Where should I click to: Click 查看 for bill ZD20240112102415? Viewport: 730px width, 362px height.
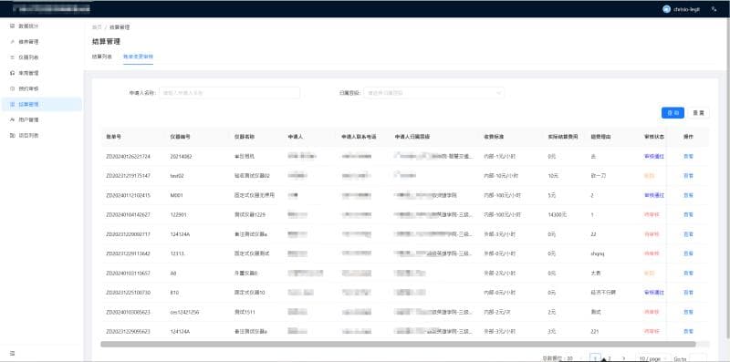(688, 195)
